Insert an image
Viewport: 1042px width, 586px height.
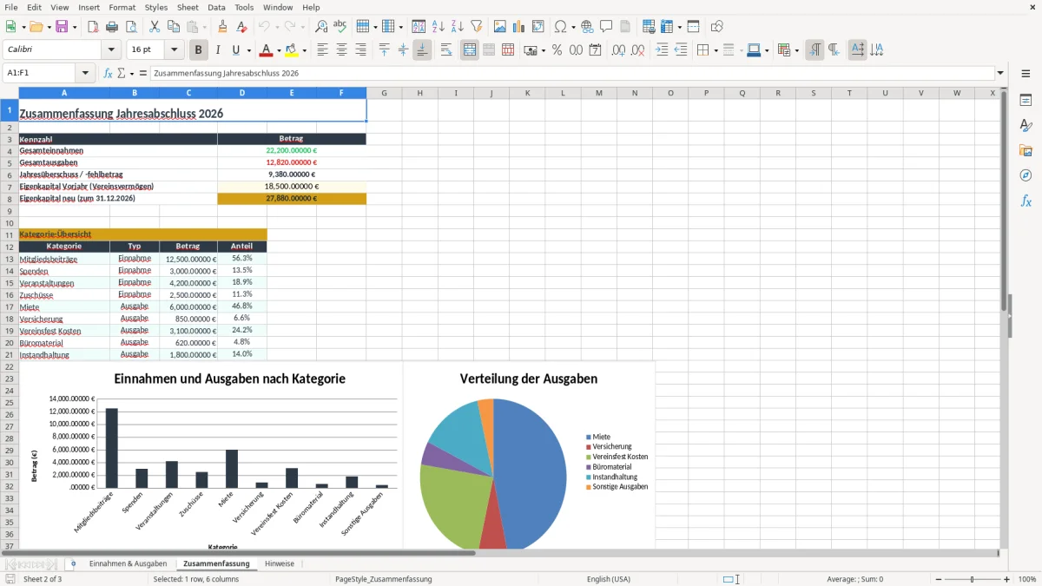click(499, 27)
